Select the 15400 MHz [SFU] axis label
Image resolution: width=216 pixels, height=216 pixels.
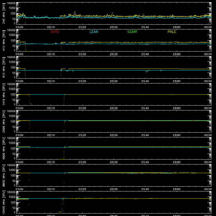click(x=4, y=202)
